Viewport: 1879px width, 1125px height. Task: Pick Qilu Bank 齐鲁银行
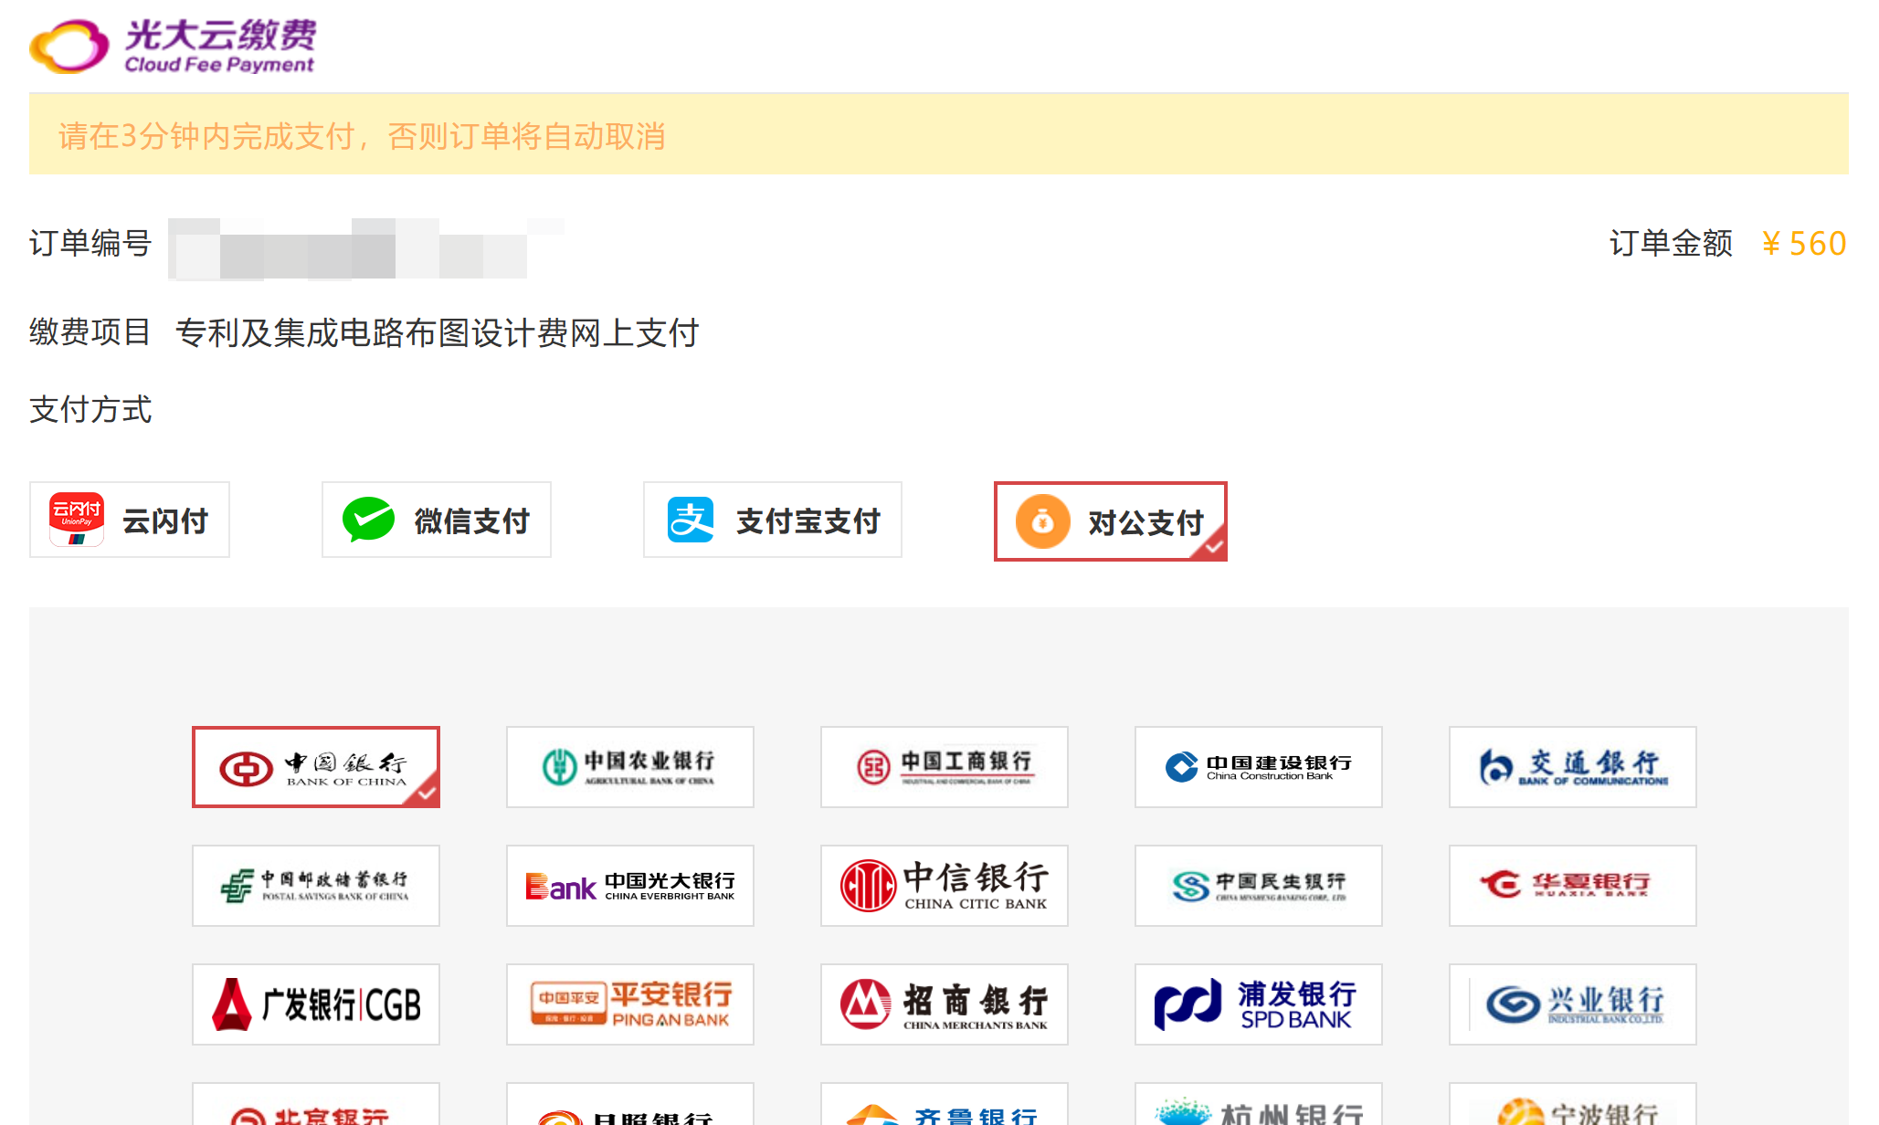click(945, 1105)
